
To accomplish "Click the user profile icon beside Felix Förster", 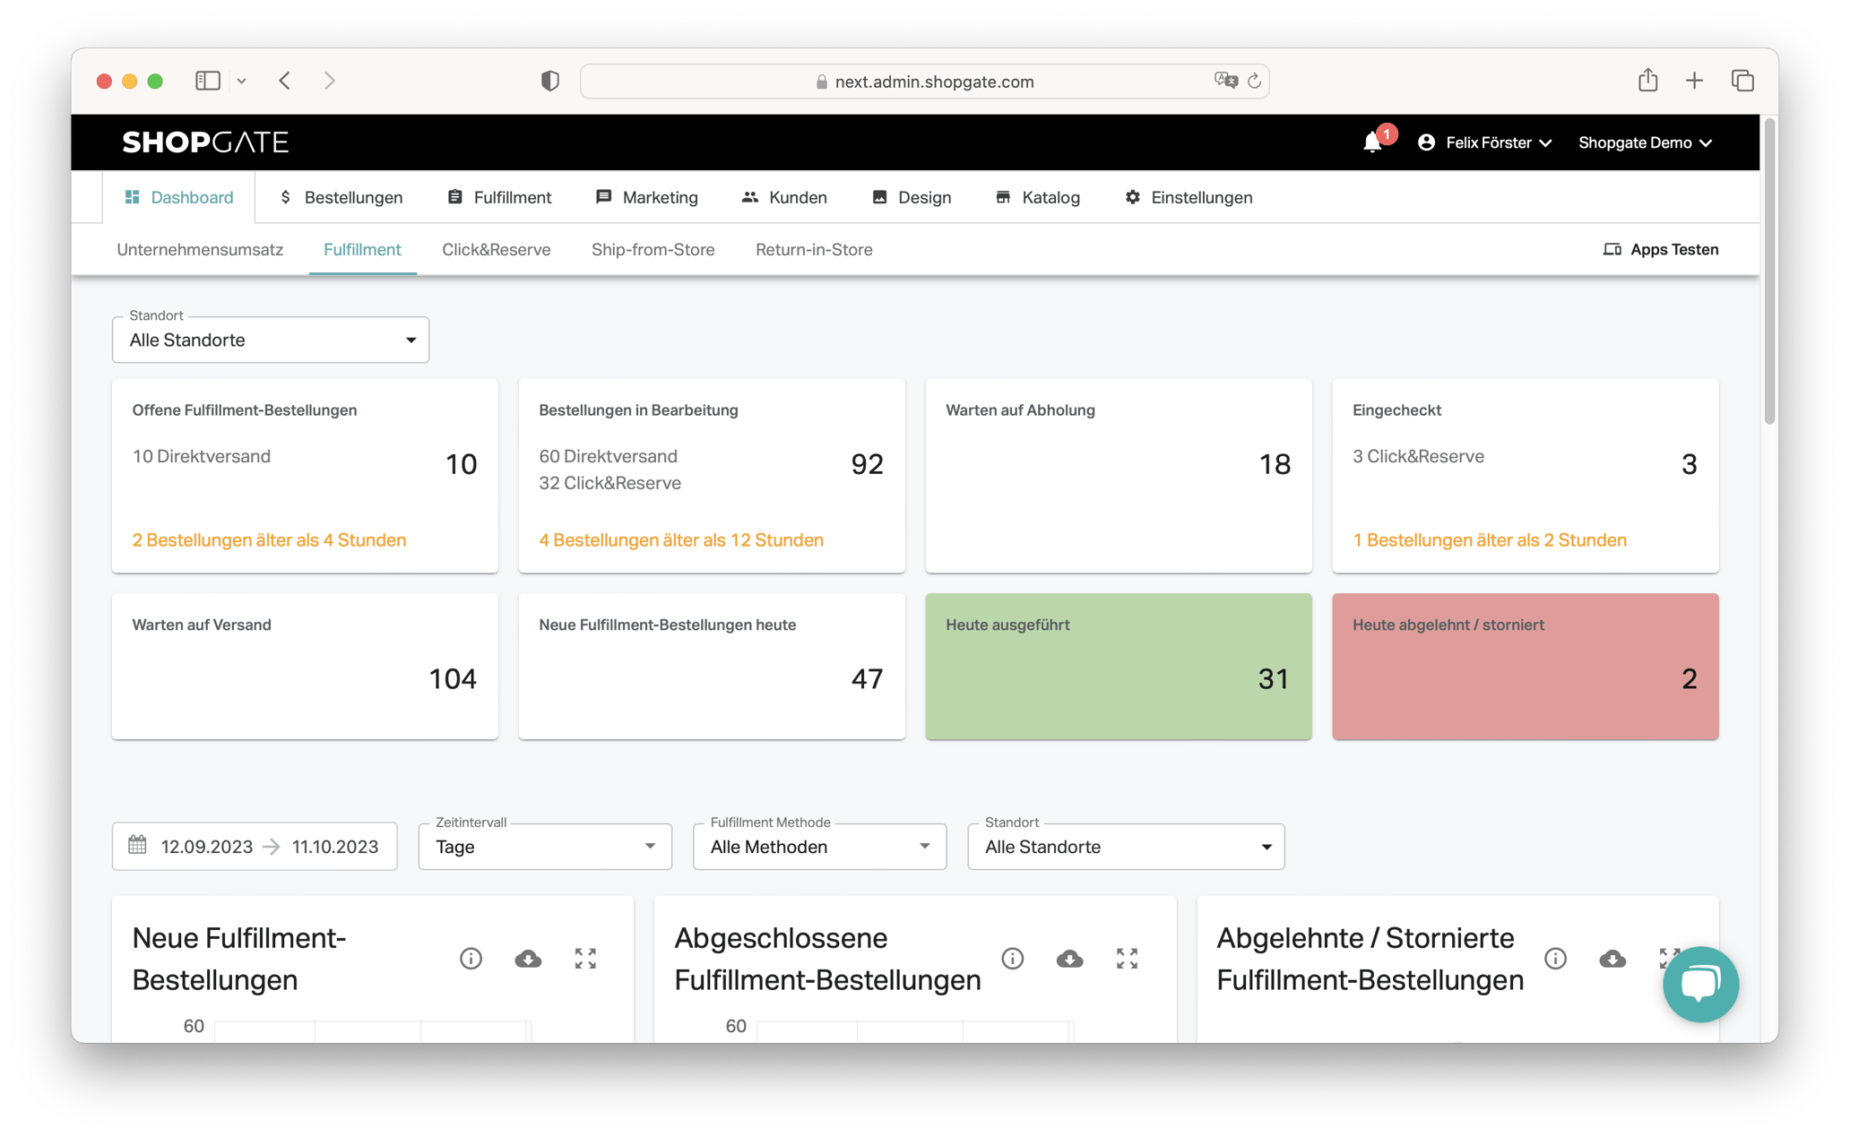I will tap(1425, 142).
